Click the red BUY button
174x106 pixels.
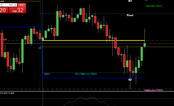pyautogui.click(x=22, y=5)
